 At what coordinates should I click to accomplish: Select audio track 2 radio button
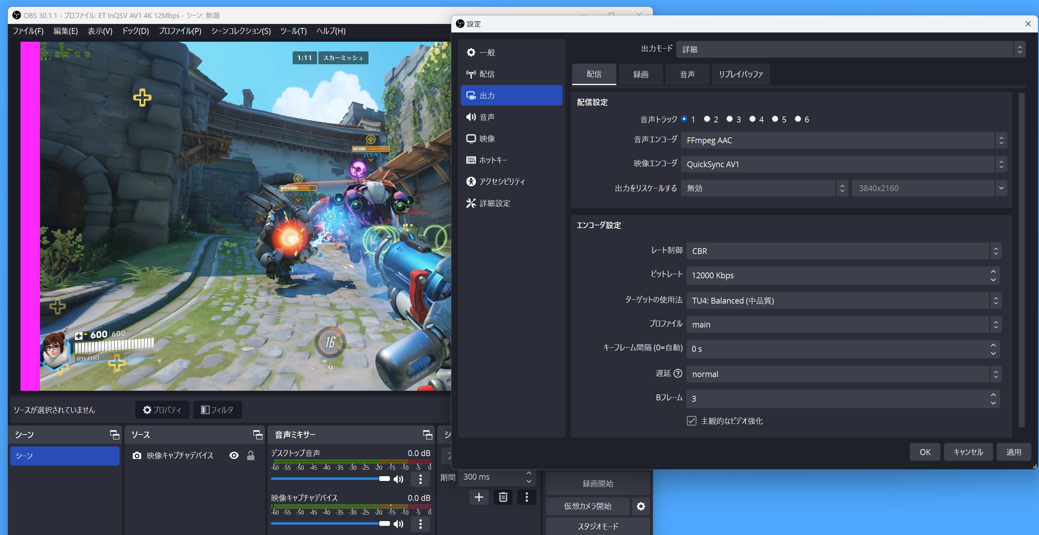pos(707,119)
